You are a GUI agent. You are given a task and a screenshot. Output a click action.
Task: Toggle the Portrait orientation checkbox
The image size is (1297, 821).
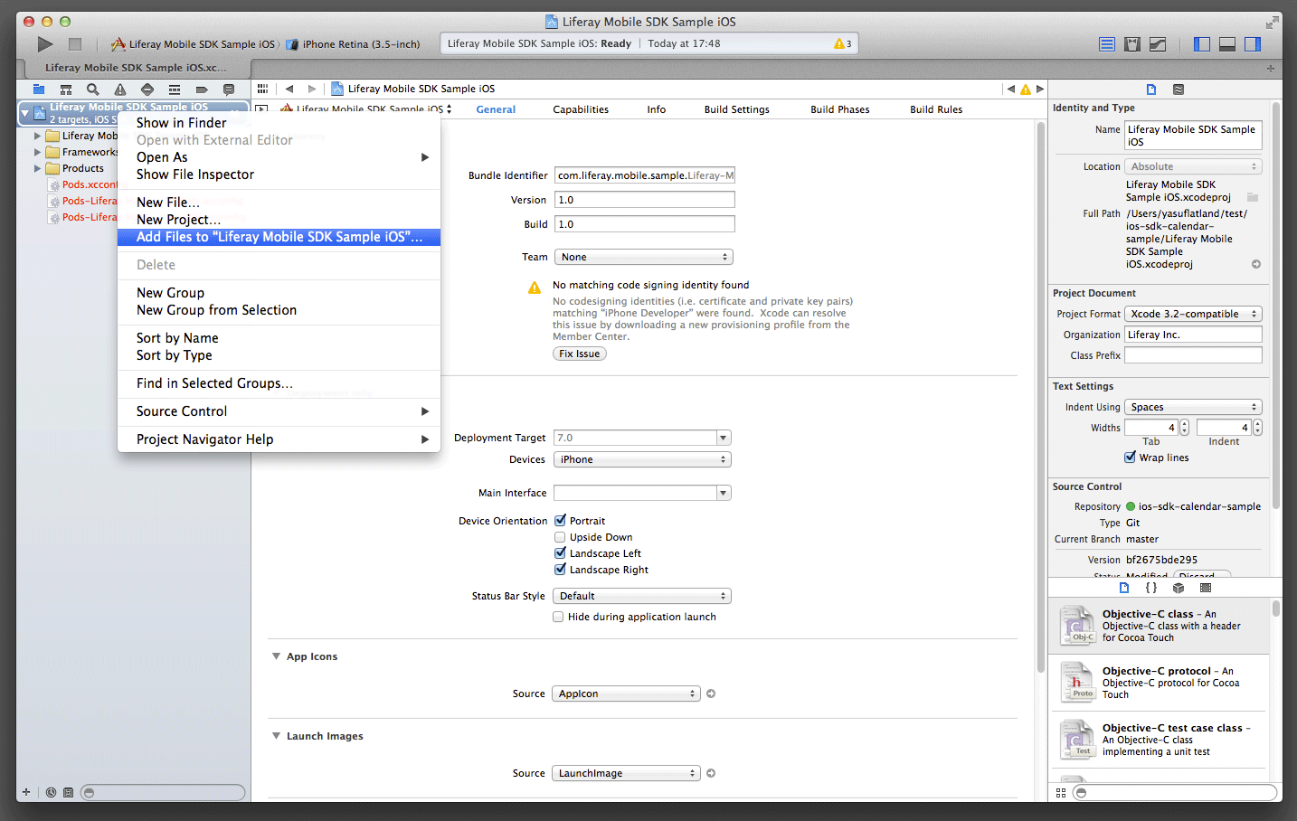[x=560, y=520]
